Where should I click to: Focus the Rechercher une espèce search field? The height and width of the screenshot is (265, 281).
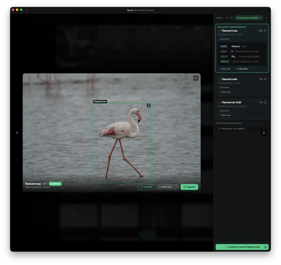click(242, 129)
